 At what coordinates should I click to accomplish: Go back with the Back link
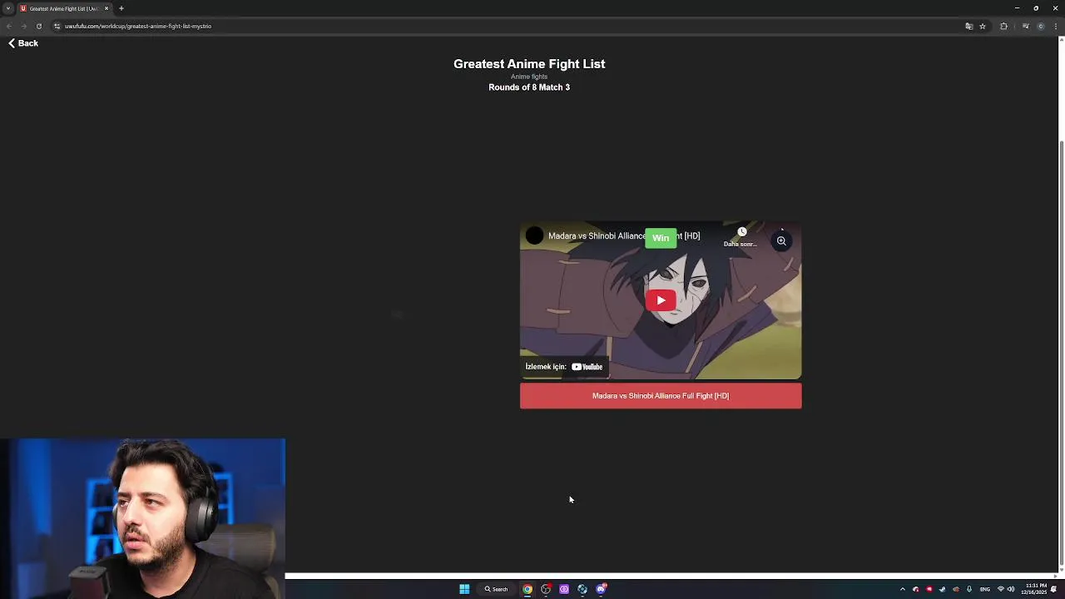[23, 43]
